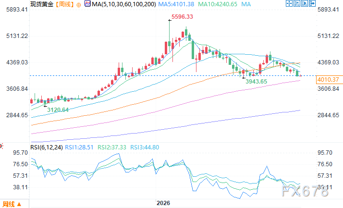The image size is (343, 208).
Task: Click the 5596.33 high price marker
Action: (182, 17)
